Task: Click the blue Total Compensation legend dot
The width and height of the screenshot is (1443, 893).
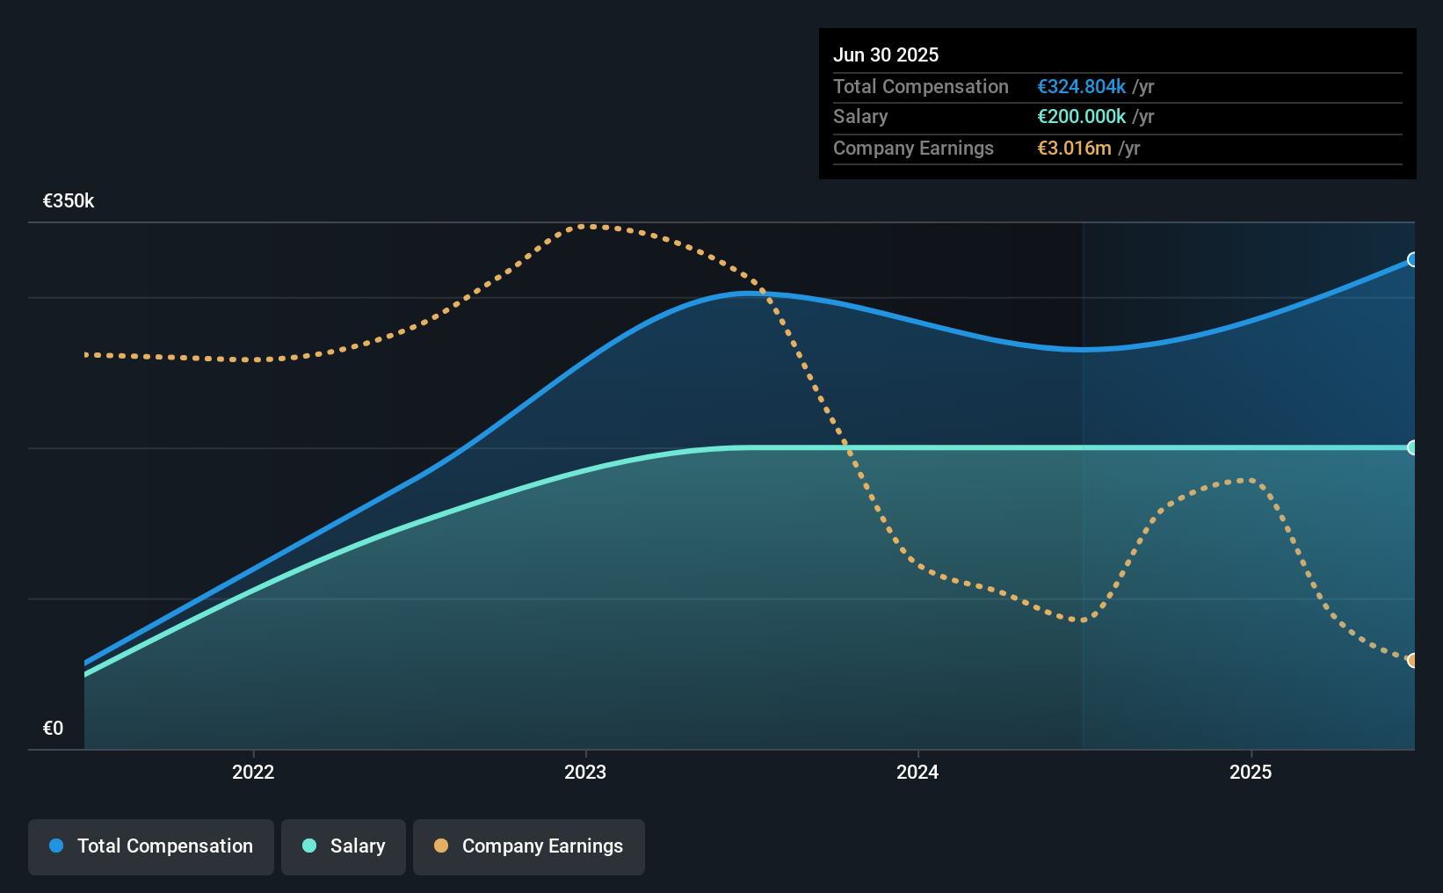Action: (56, 846)
